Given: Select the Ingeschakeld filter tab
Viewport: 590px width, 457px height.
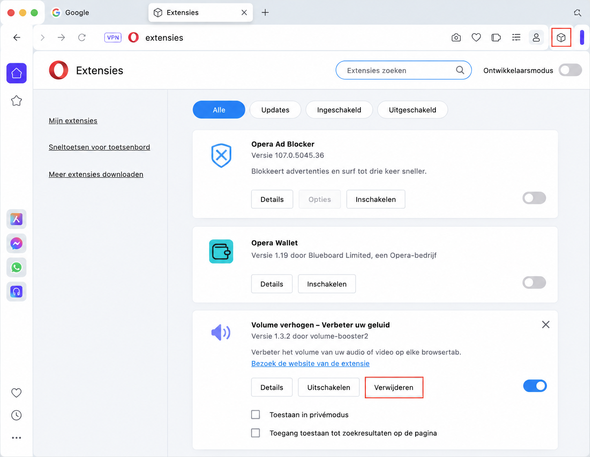Looking at the screenshot, I should coord(339,110).
